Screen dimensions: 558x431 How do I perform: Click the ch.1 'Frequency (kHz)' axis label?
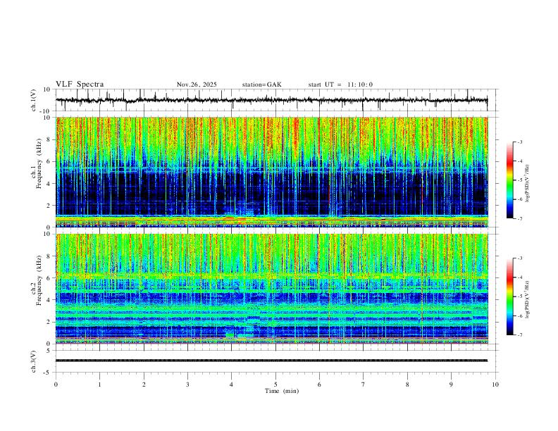(x=39, y=163)
